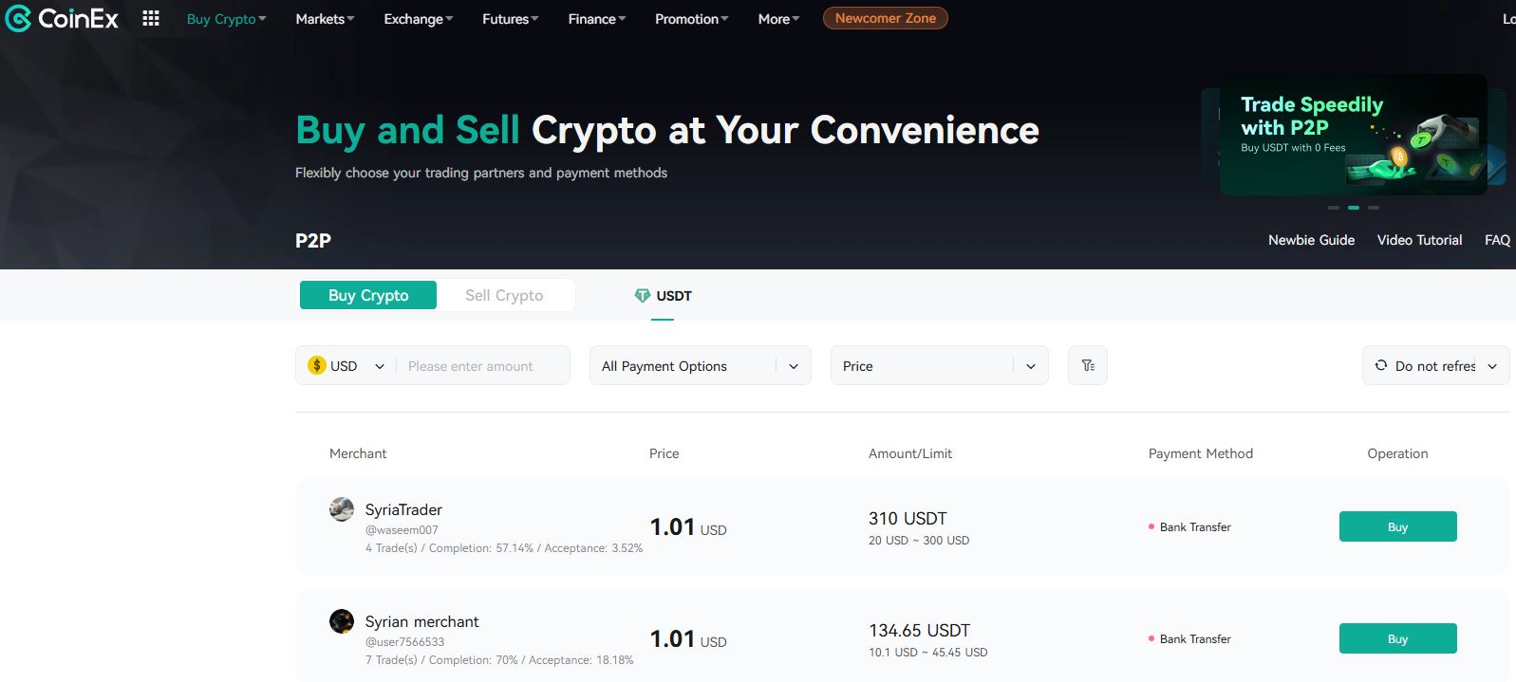
Task: Click the USD dollar coin icon
Action: [x=317, y=365]
